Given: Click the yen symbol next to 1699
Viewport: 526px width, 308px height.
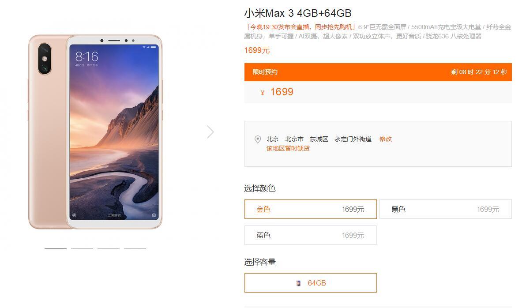Looking at the screenshot, I should (x=262, y=93).
